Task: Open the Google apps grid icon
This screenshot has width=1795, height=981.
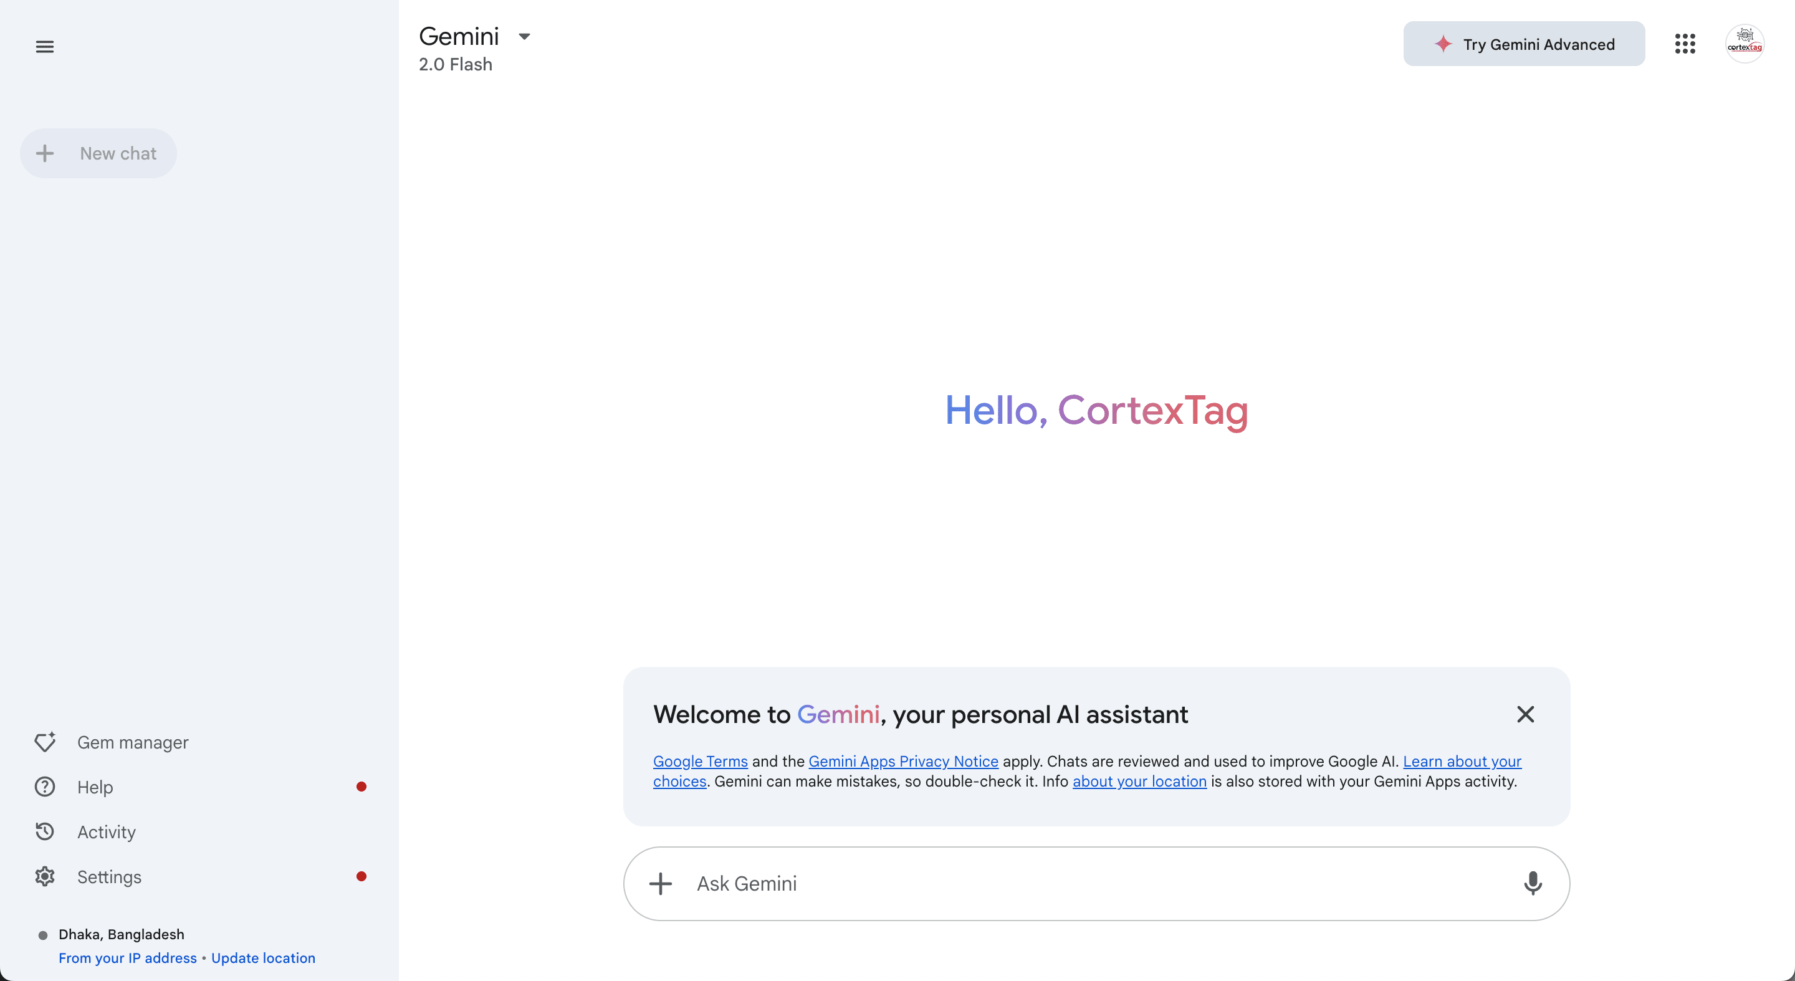Action: point(1685,44)
